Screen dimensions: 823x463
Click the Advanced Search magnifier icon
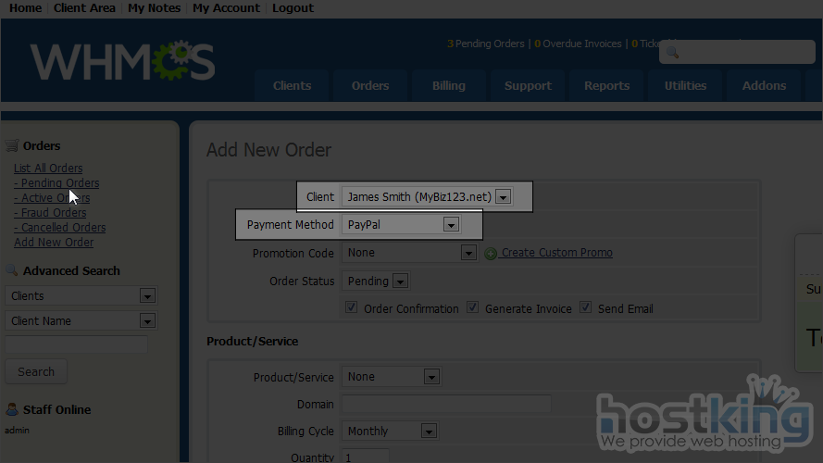point(12,270)
